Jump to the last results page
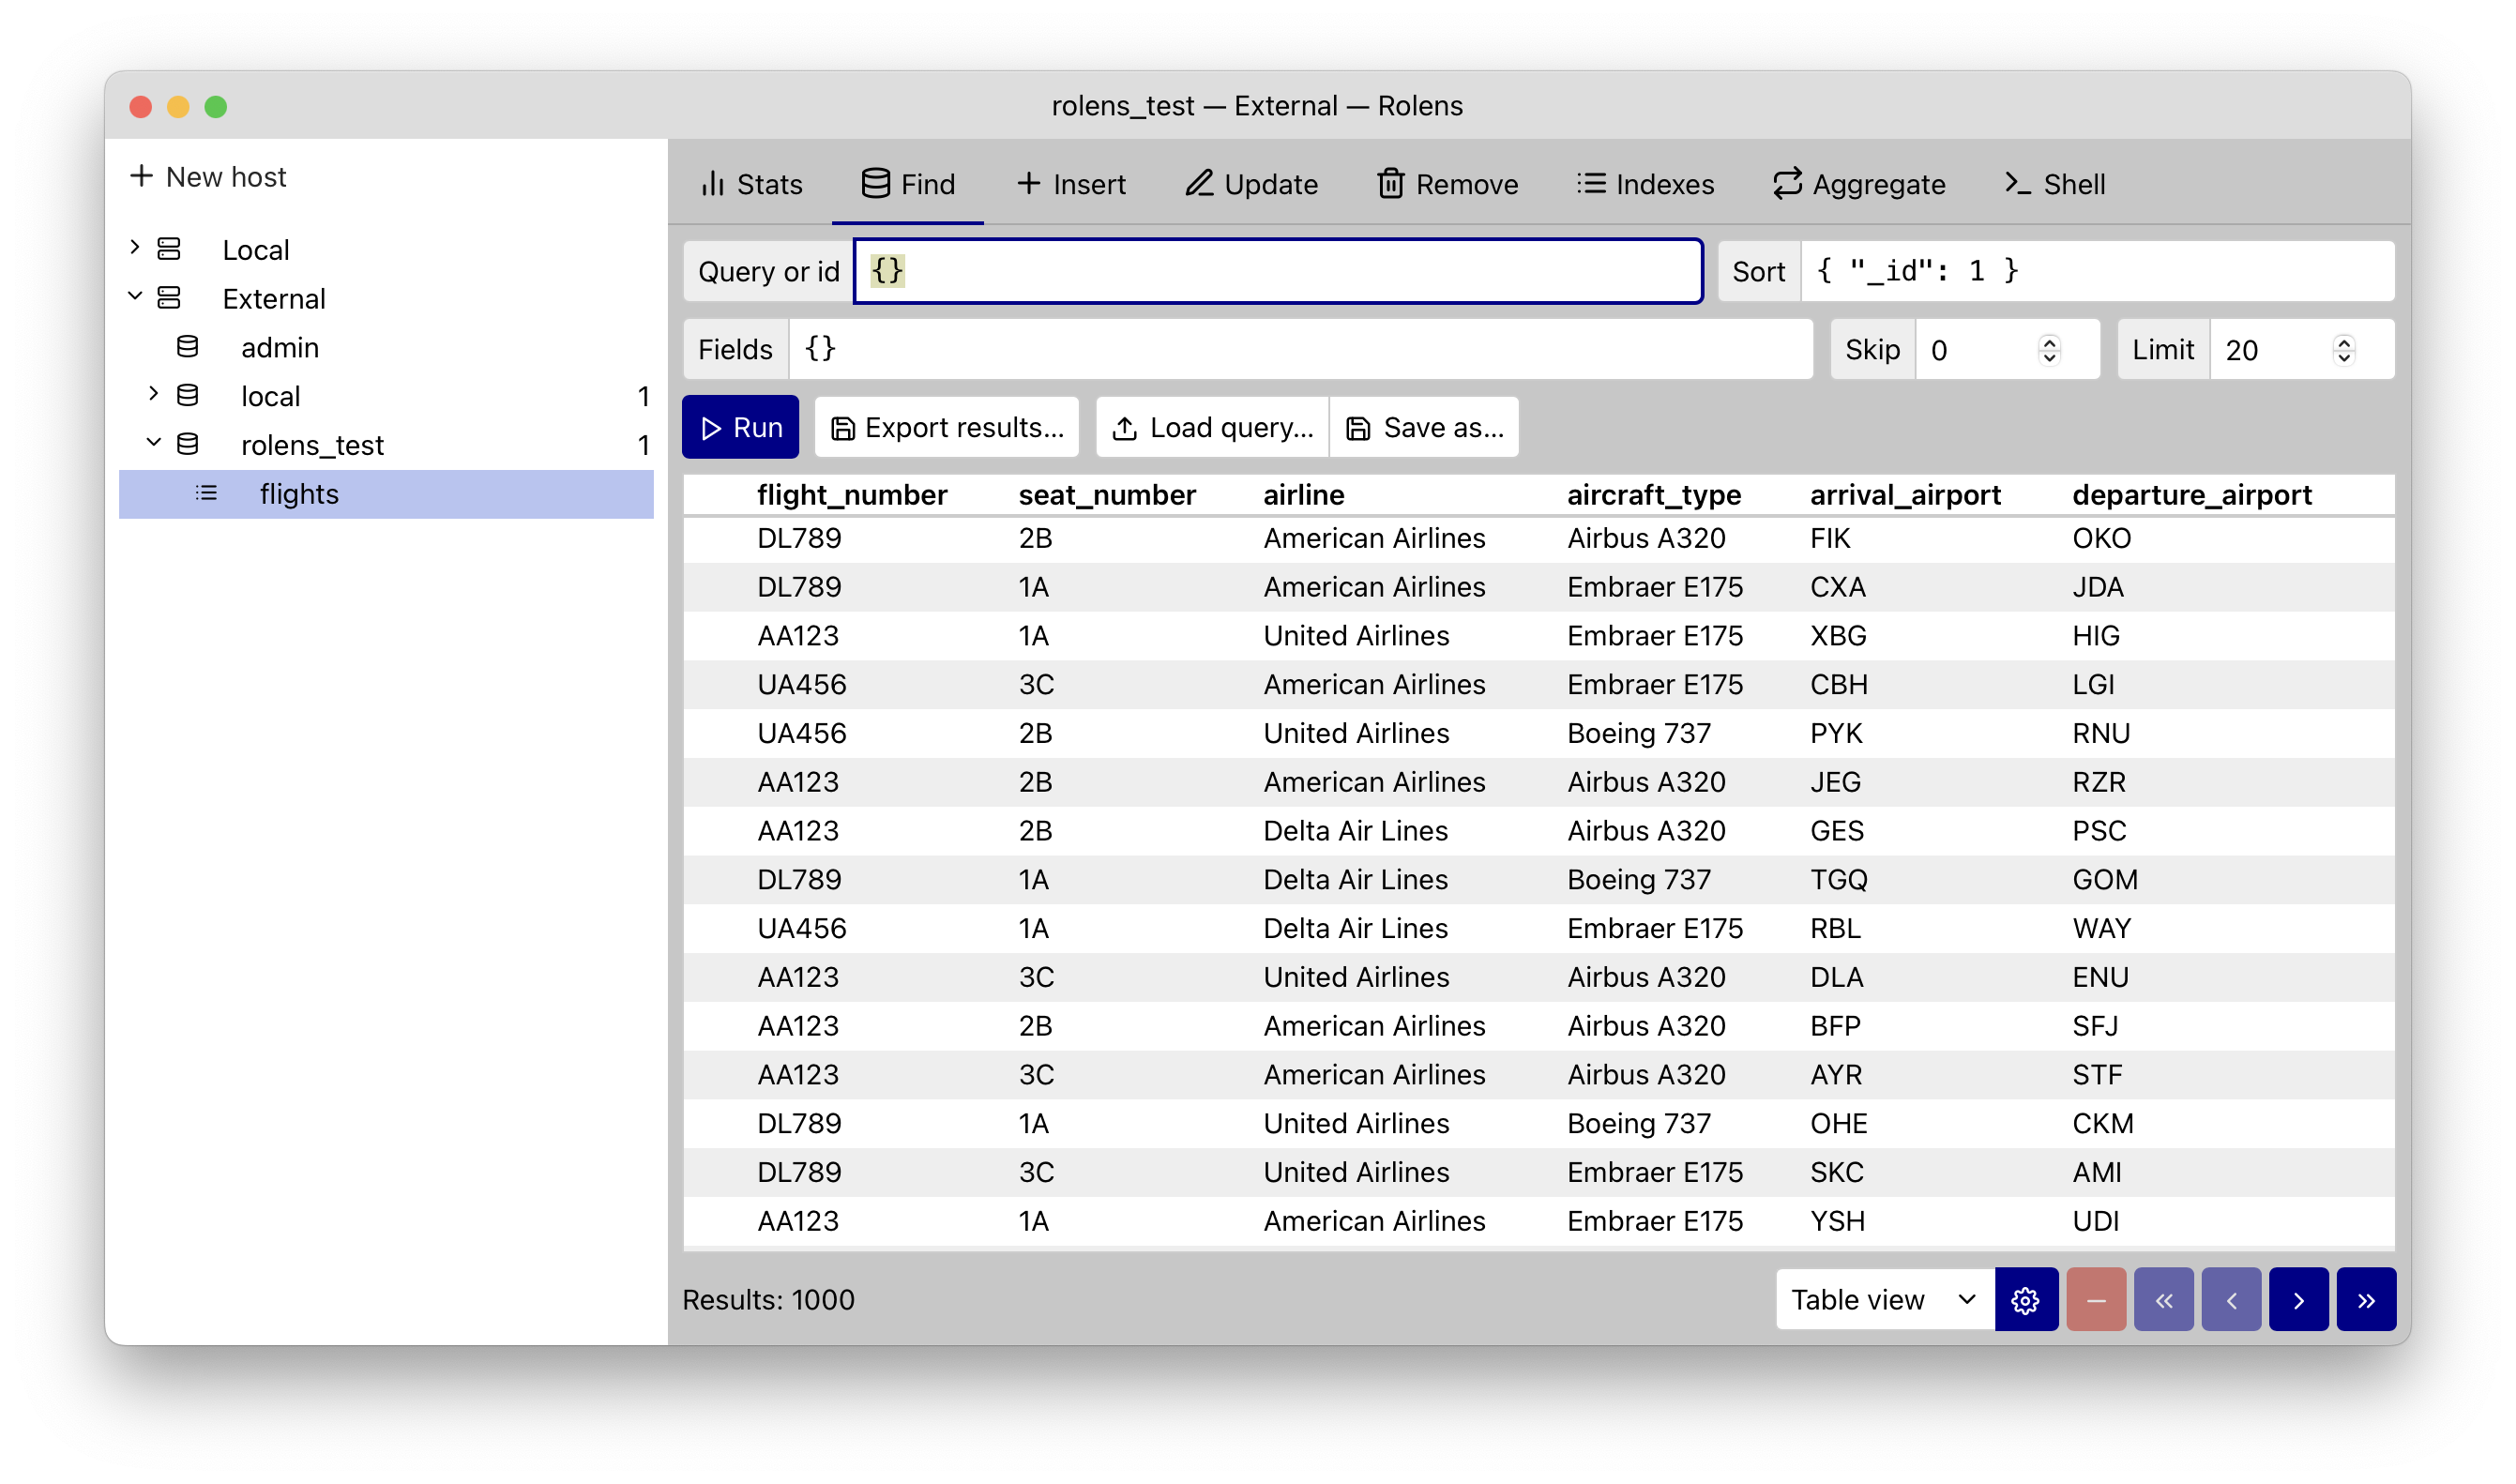2516x1484 pixels. point(2365,1299)
